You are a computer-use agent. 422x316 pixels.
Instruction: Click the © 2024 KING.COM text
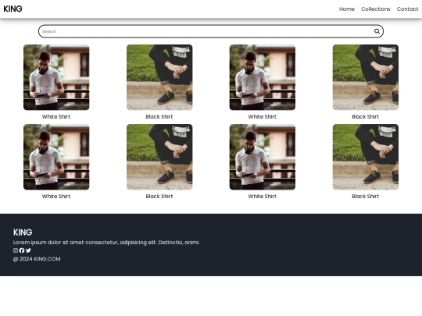pyautogui.click(x=37, y=259)
